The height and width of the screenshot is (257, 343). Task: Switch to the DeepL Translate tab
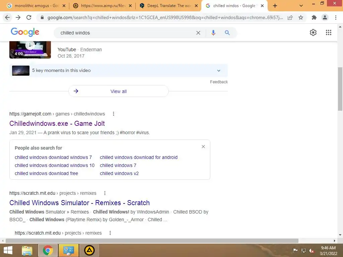pos(169,6)
